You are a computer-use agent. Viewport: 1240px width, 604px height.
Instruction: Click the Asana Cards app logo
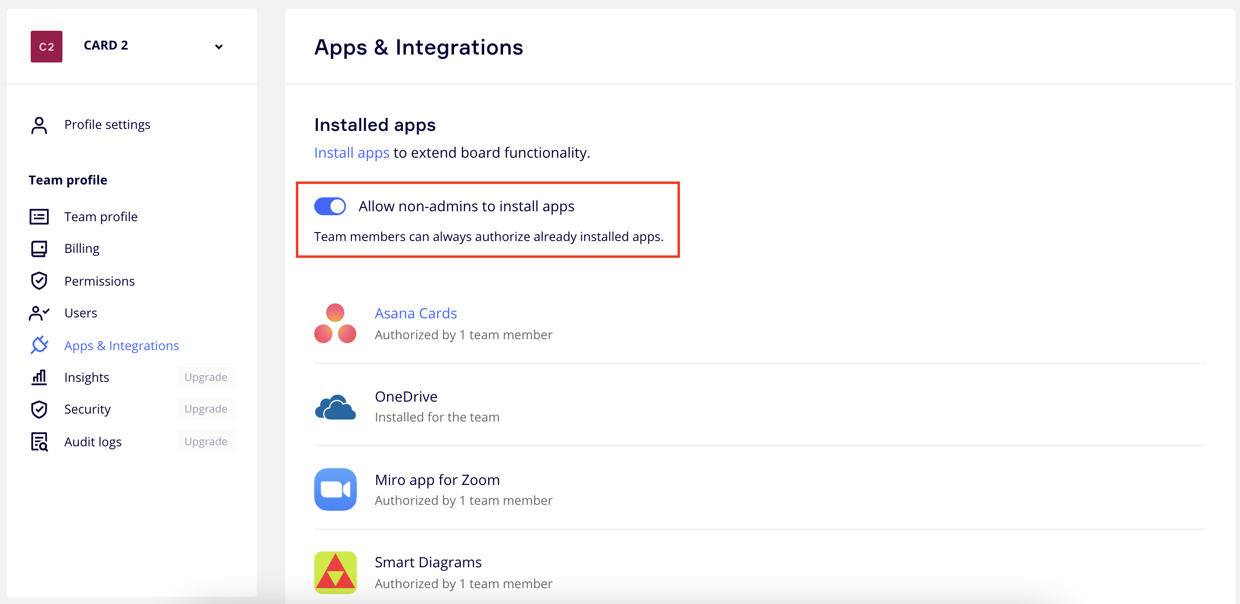coord(335,323)
